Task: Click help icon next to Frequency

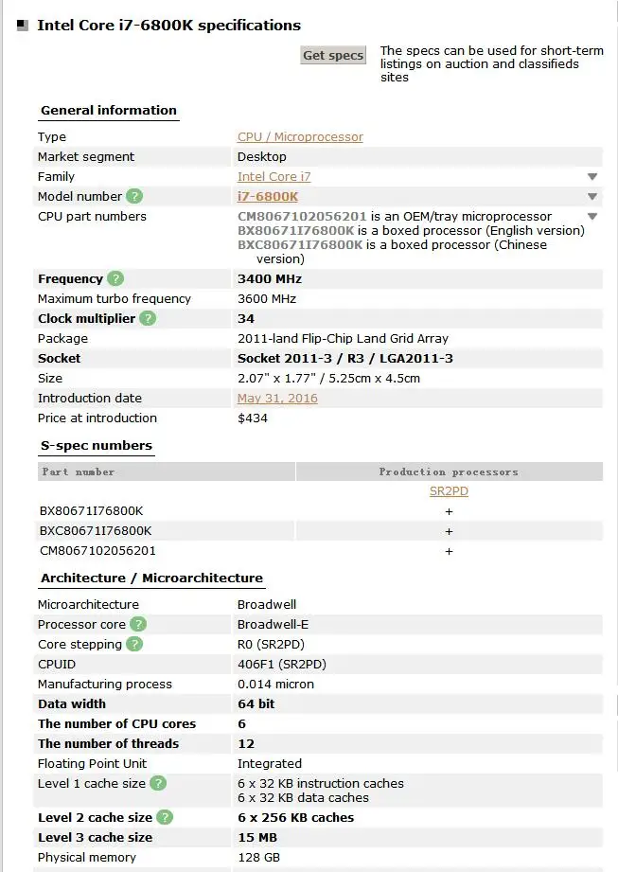Action: (x=115, y=278)
